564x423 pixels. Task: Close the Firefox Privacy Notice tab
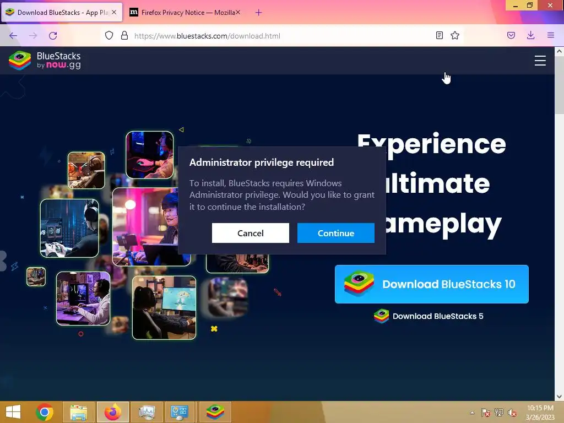[238, 12]
